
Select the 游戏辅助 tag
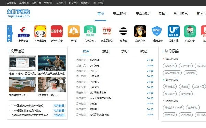coord(186,115)
